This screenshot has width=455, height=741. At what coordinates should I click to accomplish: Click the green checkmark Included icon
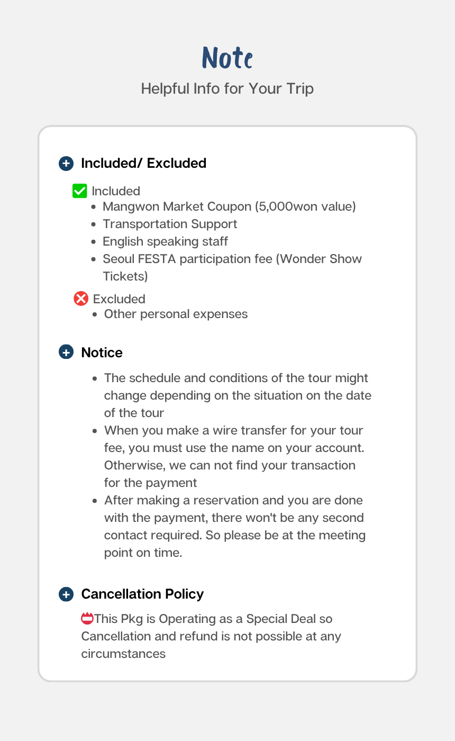[80, 191]
